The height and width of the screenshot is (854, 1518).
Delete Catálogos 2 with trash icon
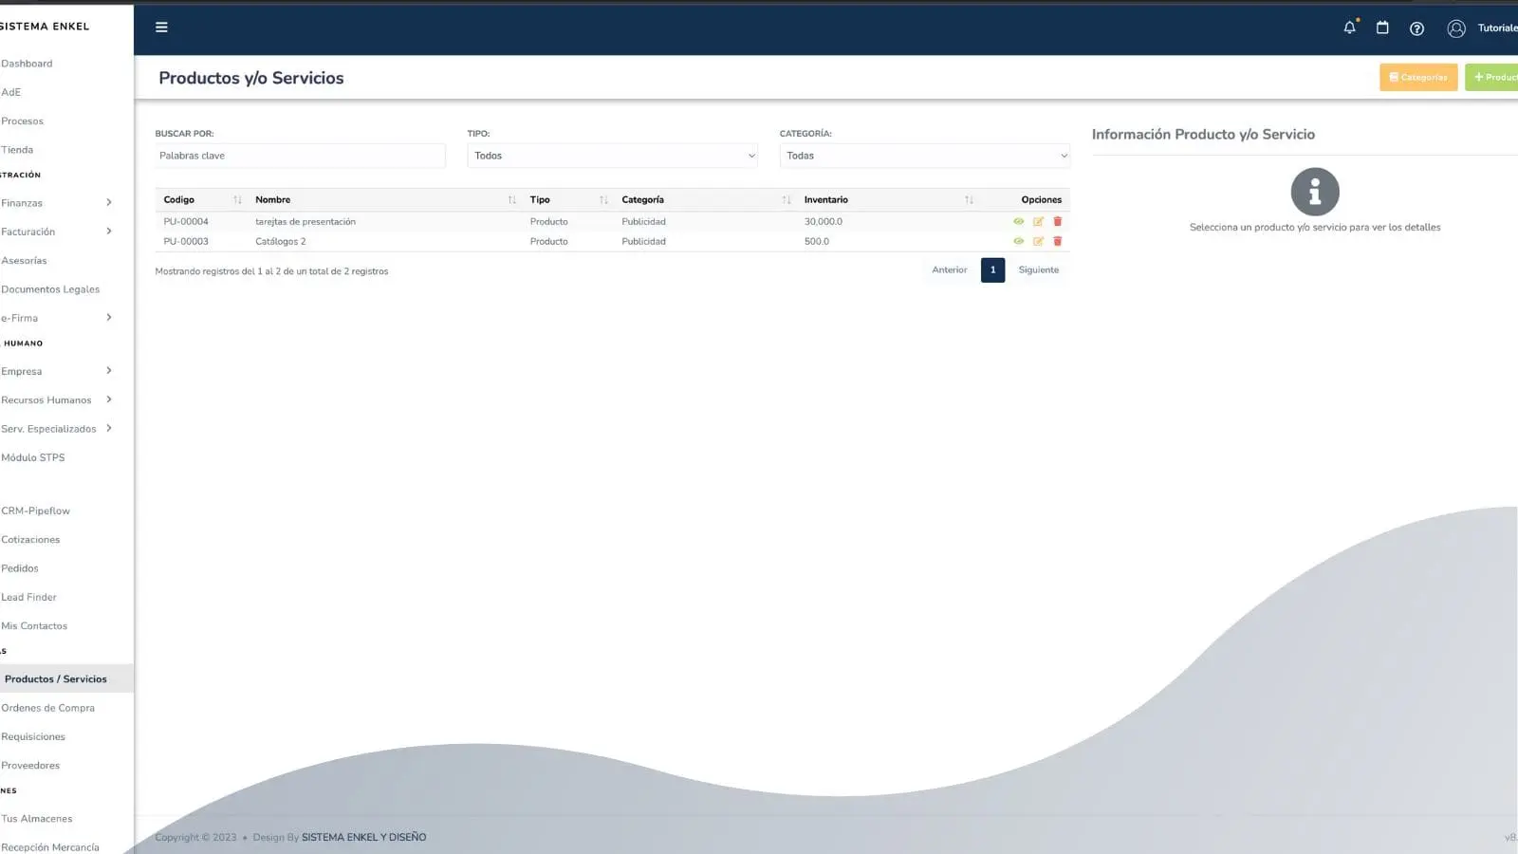[1058, 242]
